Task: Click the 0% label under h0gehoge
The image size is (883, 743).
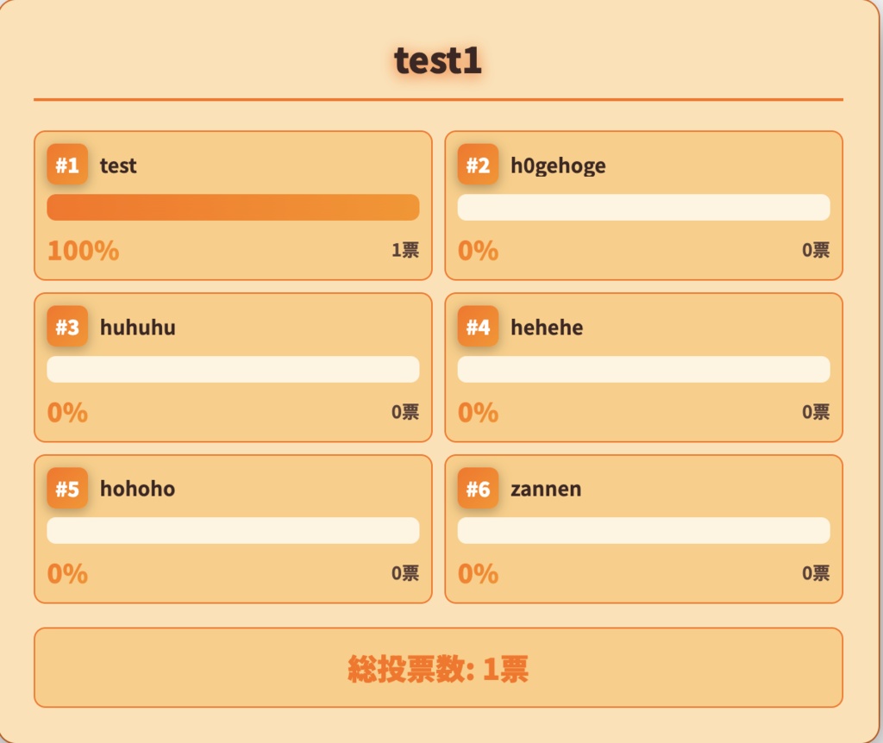Action: (478, 251)
